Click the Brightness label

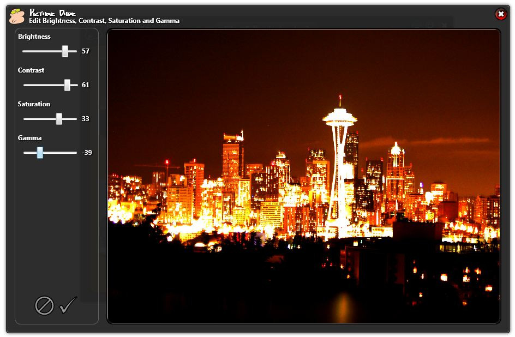[x=34, y=37]
